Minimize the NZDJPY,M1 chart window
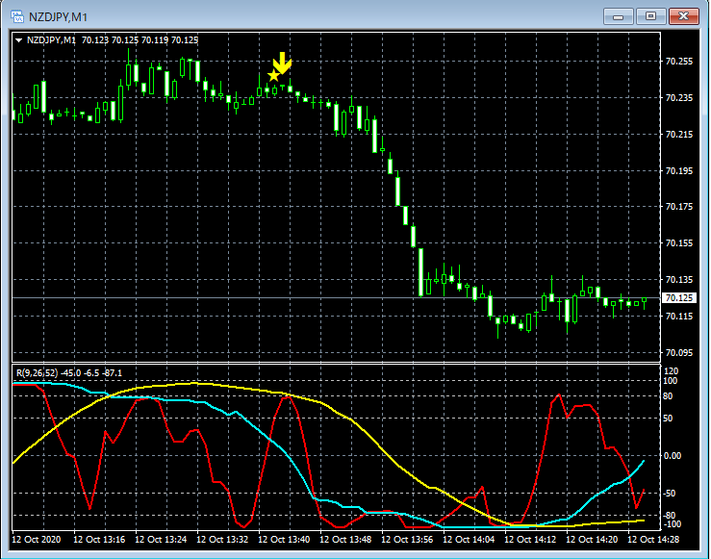The image size is (711, 559). pyautogui.click(x=618, y=16)
